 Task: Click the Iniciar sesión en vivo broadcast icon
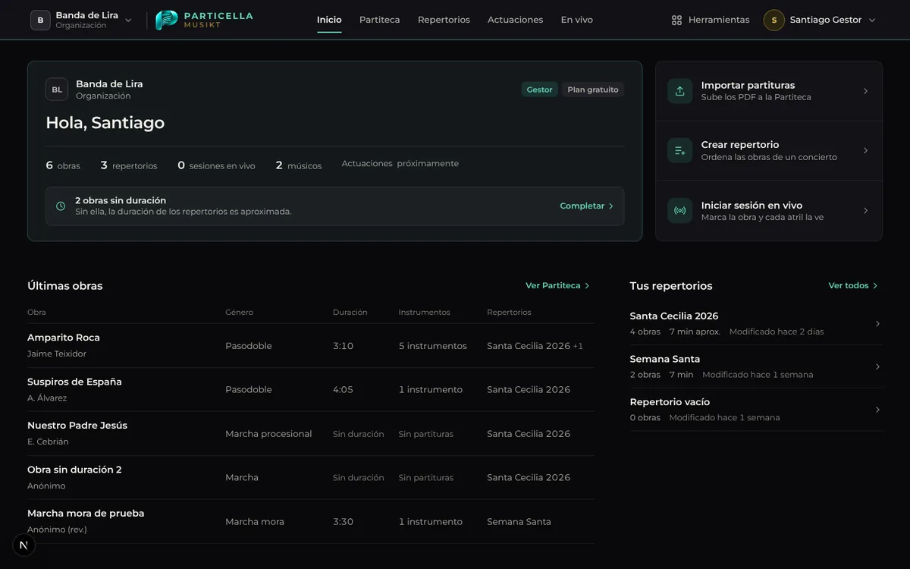coord(679,210)
